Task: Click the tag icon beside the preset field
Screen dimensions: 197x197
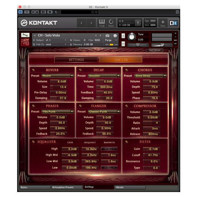Action: point(97,12)
